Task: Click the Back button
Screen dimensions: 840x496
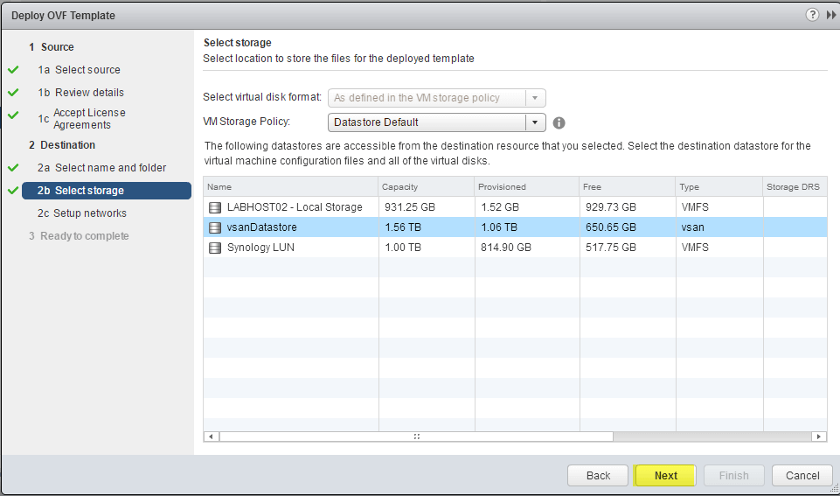Action: 598,476
